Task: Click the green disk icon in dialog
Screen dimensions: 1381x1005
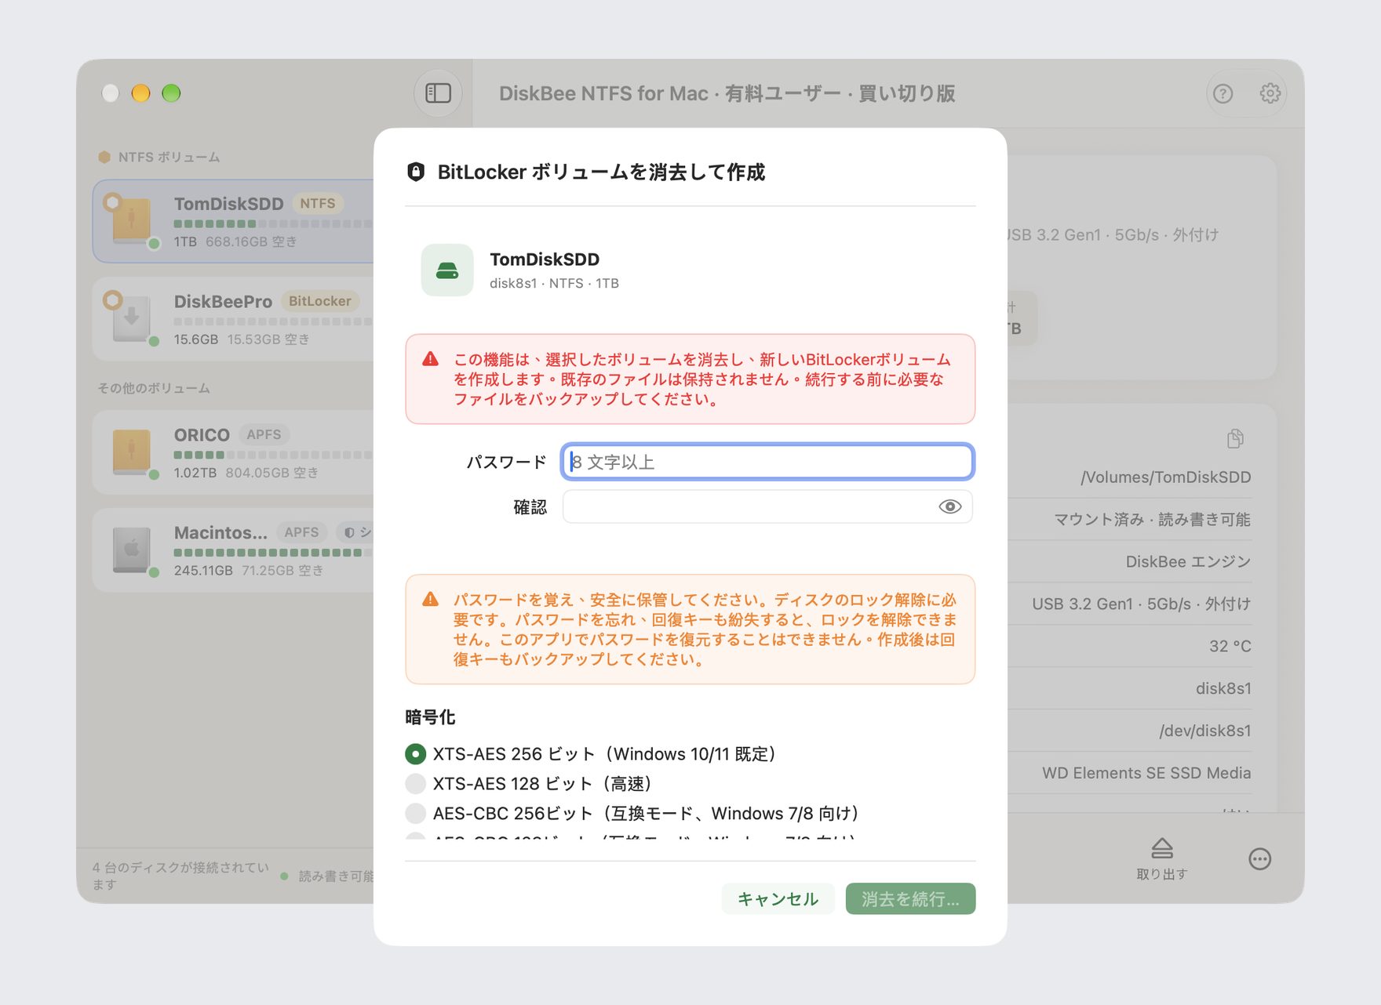Action: click(x=447, y=270)
